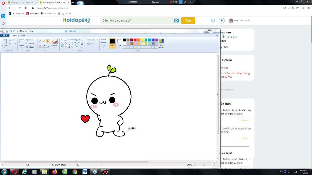Select Color 1 black swatch button
This screenshot has width=312, height=175.
[112, 43]
